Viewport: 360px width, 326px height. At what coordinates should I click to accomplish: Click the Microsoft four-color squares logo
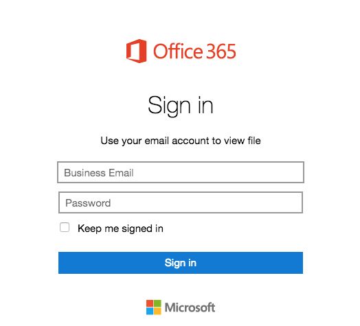(154, 307)
